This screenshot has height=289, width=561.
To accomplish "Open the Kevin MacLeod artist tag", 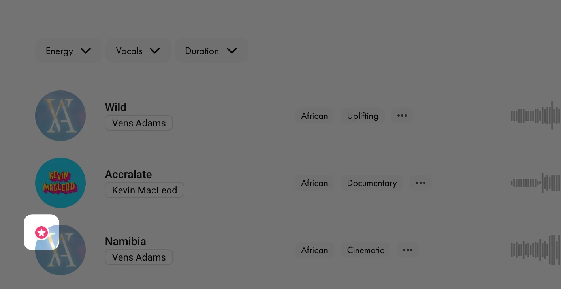I will coord(144,190).
